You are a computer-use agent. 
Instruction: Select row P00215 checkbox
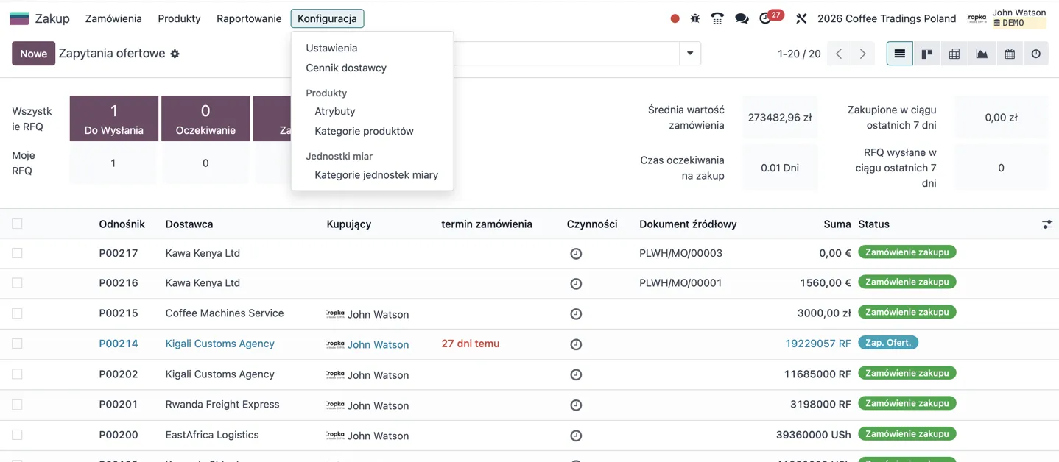click(17, 313)
